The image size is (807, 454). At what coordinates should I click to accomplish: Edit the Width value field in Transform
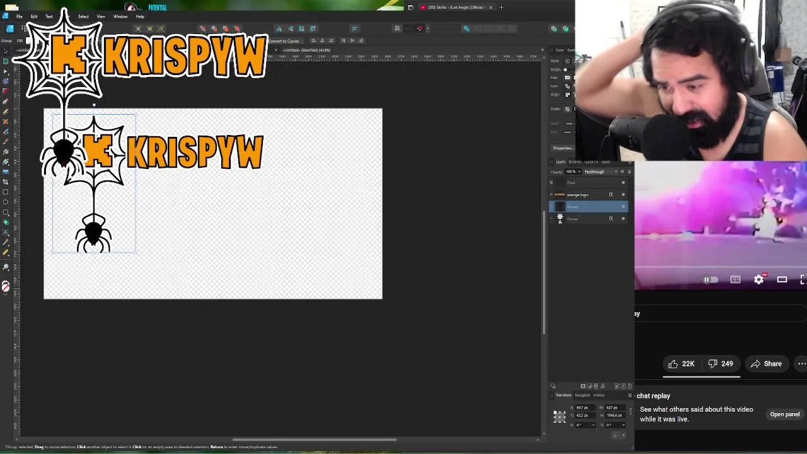point(615,407)
